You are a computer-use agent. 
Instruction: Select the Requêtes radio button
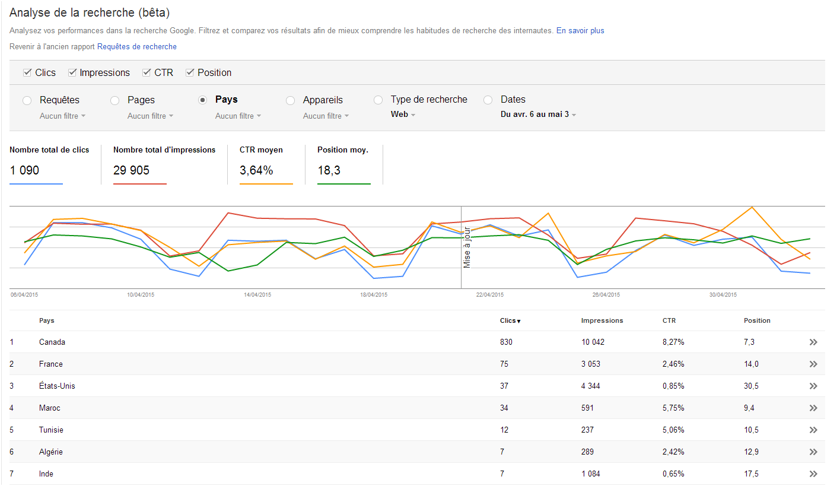[27, 100]
